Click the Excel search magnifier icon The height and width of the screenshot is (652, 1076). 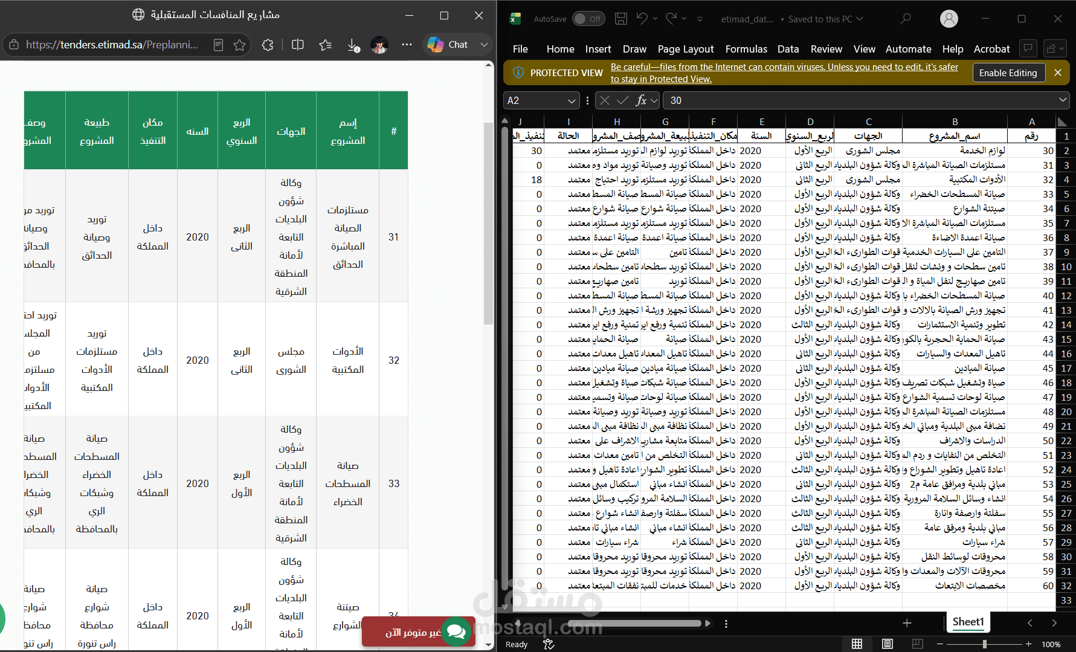905,19
